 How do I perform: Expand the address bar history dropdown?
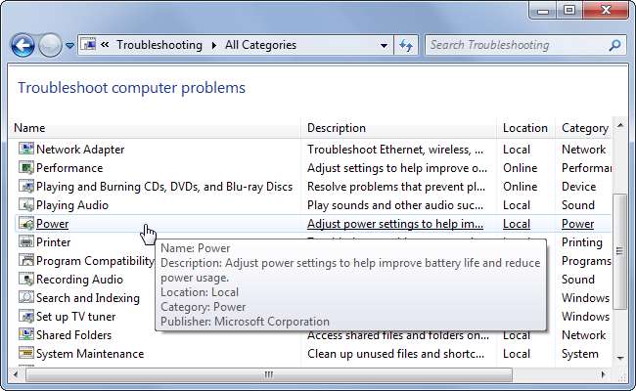click(384, 45)
